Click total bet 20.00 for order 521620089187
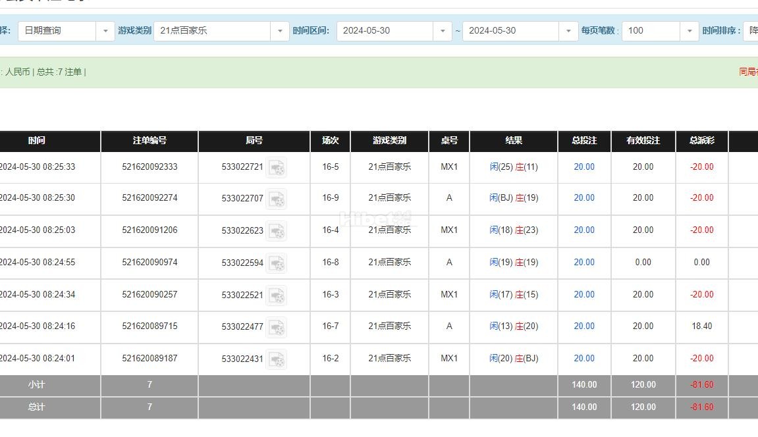 (584, 359)
